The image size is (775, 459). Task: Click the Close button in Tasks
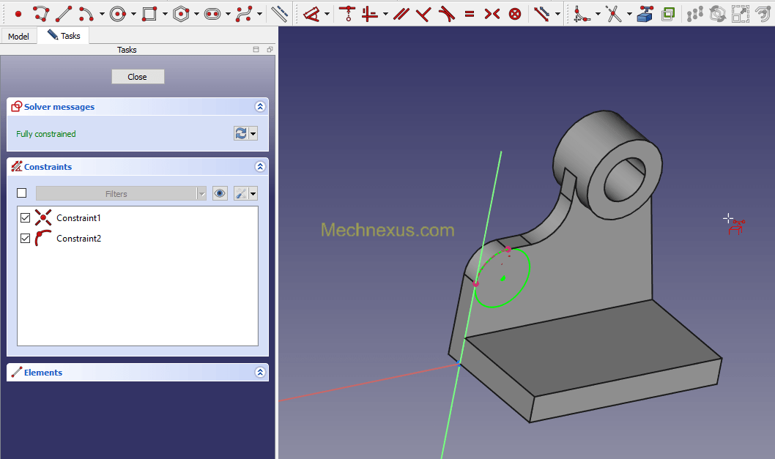pyautogui.click(x=138, y=77)
